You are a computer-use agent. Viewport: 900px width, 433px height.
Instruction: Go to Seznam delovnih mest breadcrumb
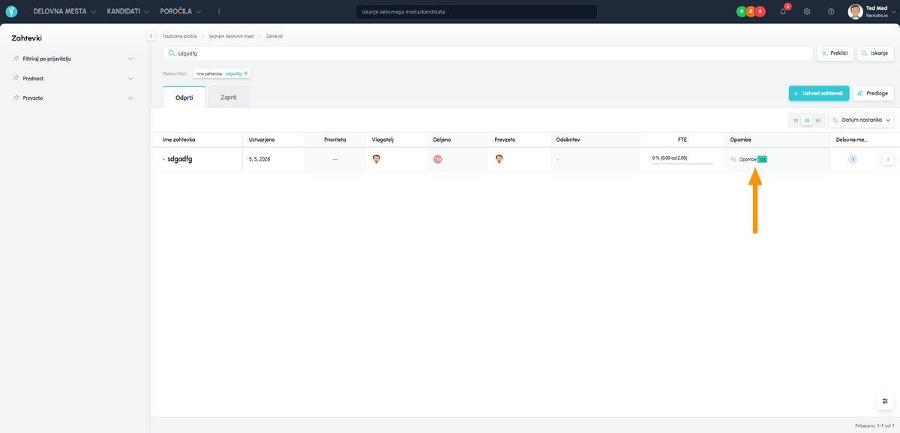(231, 36)
